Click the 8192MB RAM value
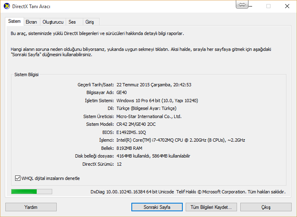 pyautogui.click(x=129, y=148)
